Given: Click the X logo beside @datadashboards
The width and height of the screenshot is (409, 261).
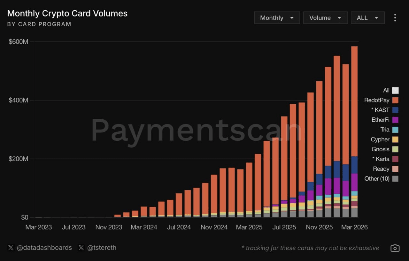Looking at the screenshot, I should point(11,248).
